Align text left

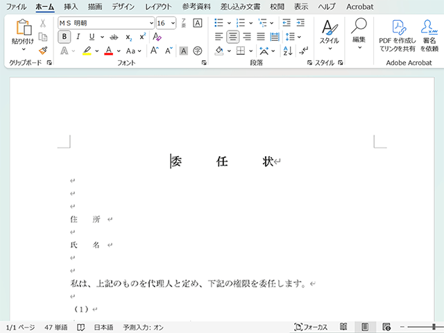click(219, 37)
